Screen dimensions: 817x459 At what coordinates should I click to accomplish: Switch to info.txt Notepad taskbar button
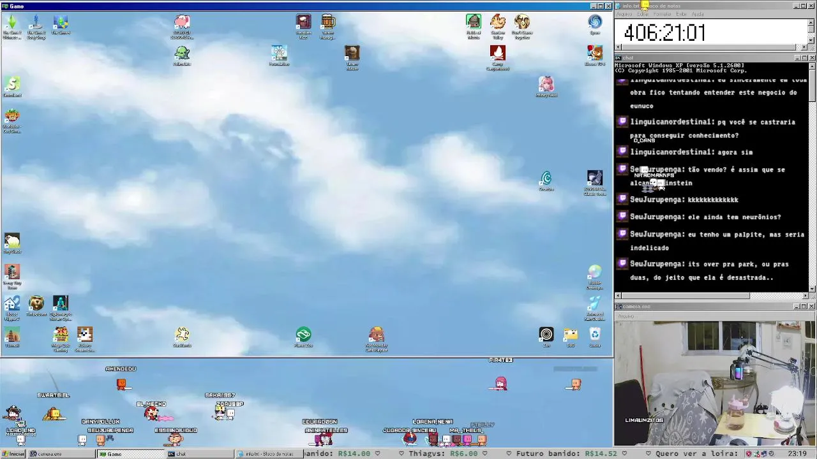[x=269, y=454]
